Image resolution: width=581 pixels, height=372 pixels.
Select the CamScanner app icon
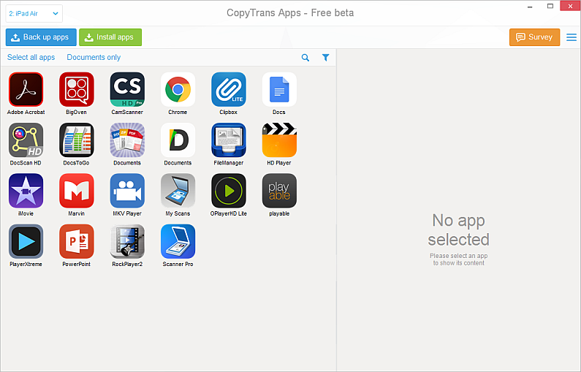(127, 89)
